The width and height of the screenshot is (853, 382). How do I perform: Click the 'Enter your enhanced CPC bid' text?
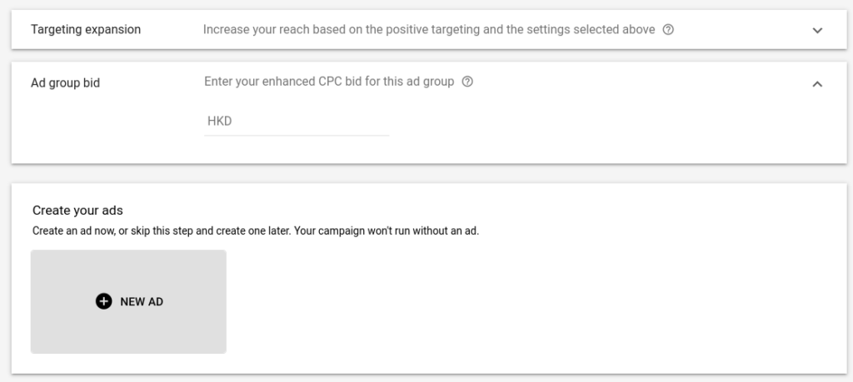pos(329,82)
